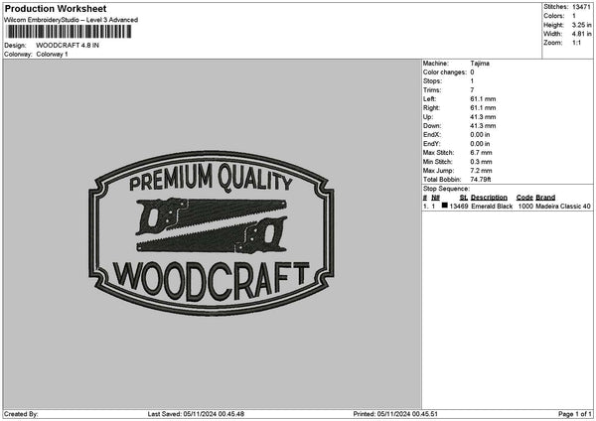Click the Colors value in the header
The image size is (596, 421).
click(x=574, y=16)
